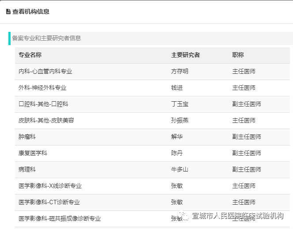293x229 pixels.
Task: Click the 查看机构信息 page title
Action: pyautogui.click(x=31, y=11)
